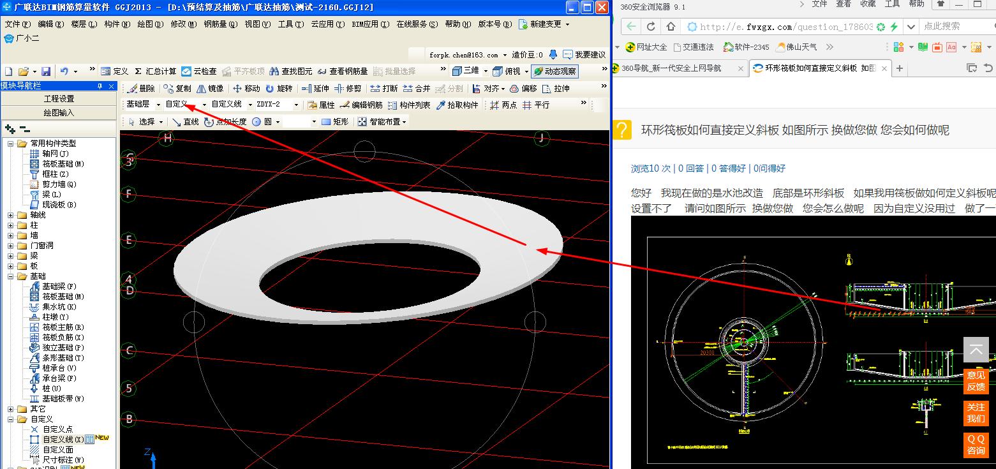Screen dimensions: 996x469
Task: Expand the 轴线 tree node
Action: [x=11, y=215]
